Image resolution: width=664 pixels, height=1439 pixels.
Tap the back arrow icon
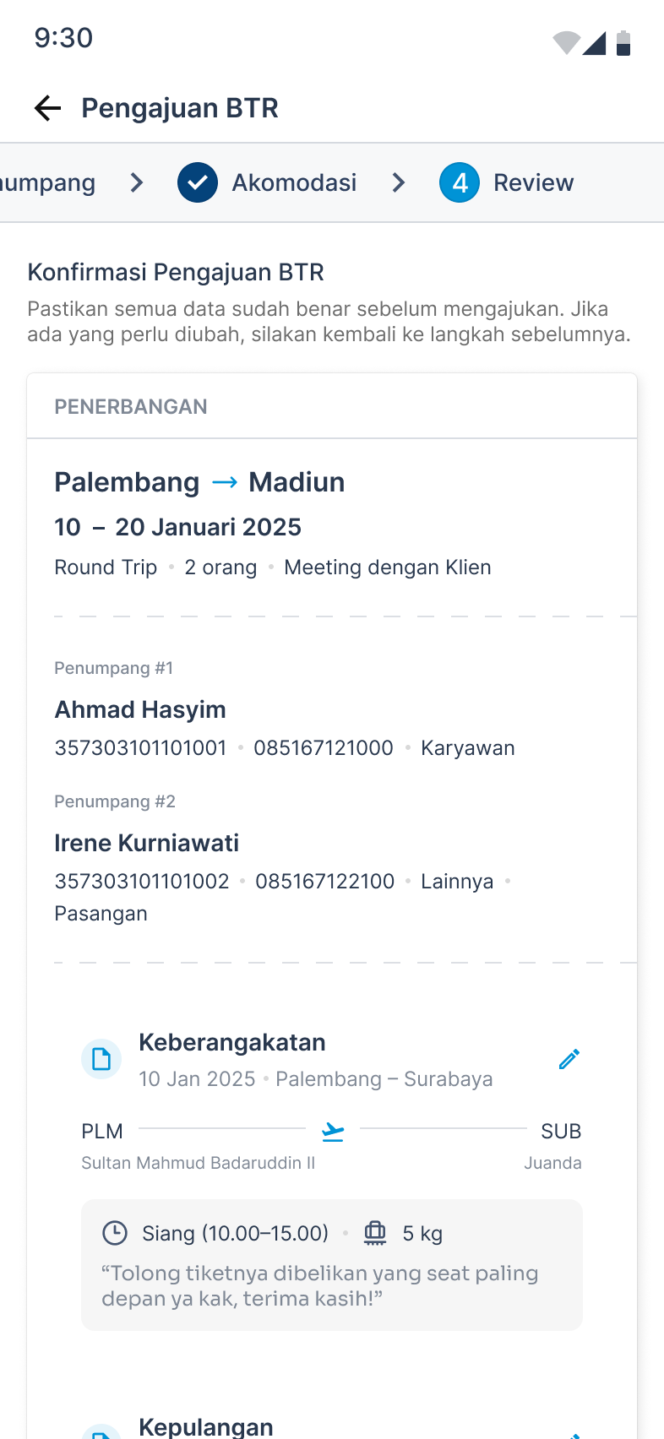48,108
